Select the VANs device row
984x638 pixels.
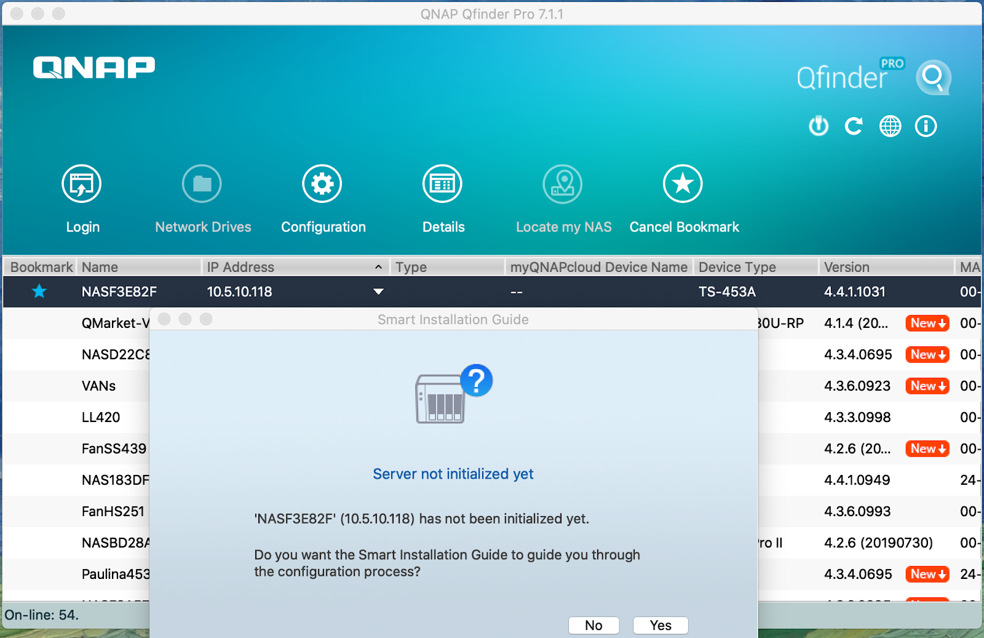[99, 386]
